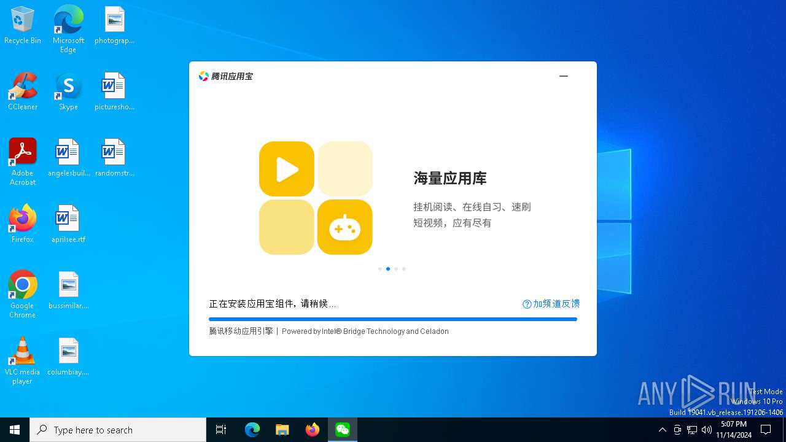
Task: Click the installation progress bar
Action: [x=393, y=319]
